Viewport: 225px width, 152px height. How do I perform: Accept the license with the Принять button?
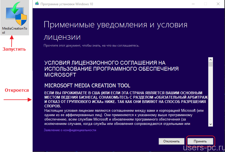point(200,141)
